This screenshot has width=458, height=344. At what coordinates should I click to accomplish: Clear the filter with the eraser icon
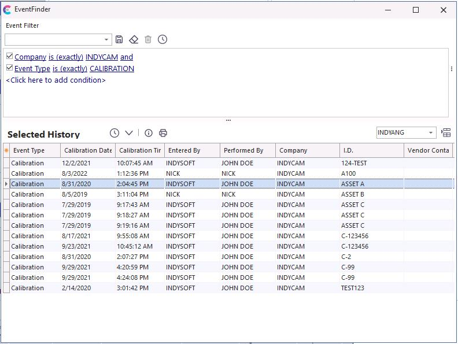134,39
